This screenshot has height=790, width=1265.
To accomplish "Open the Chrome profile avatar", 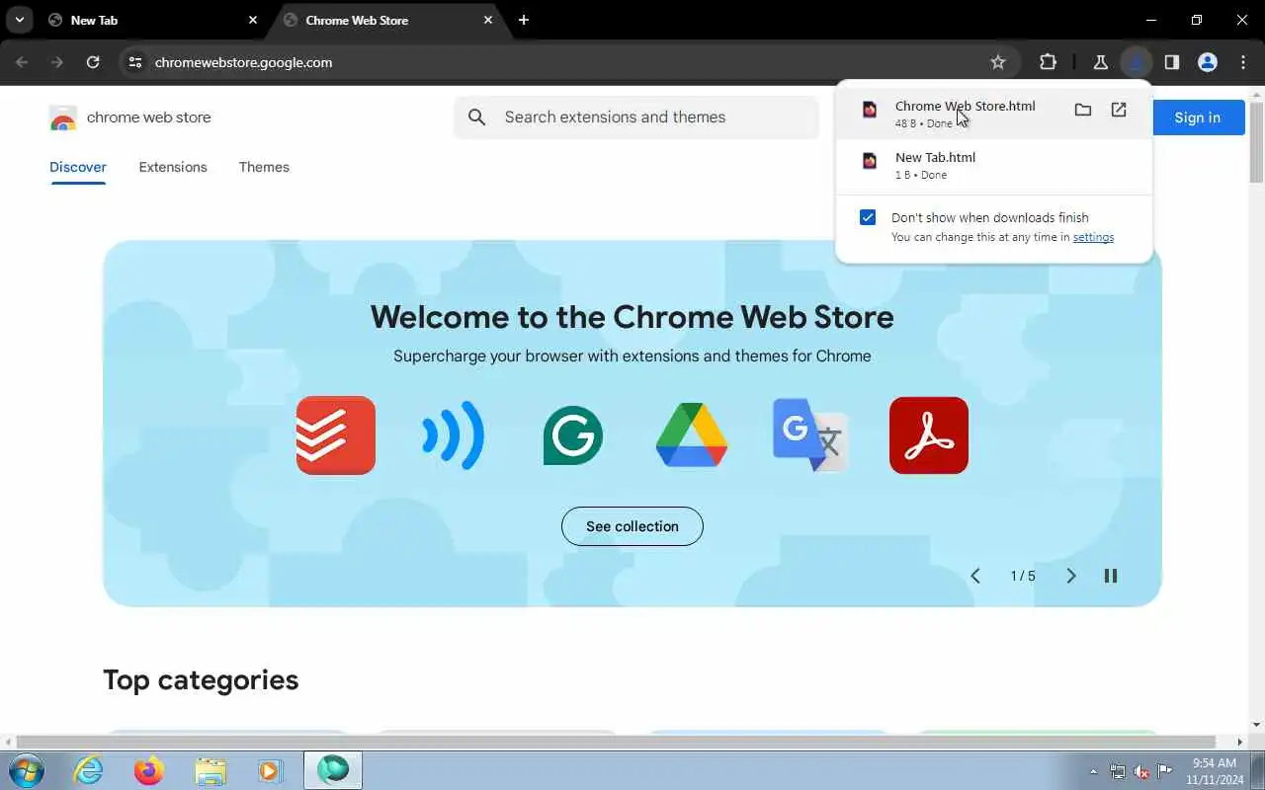I will click(x=1208, y=62).
